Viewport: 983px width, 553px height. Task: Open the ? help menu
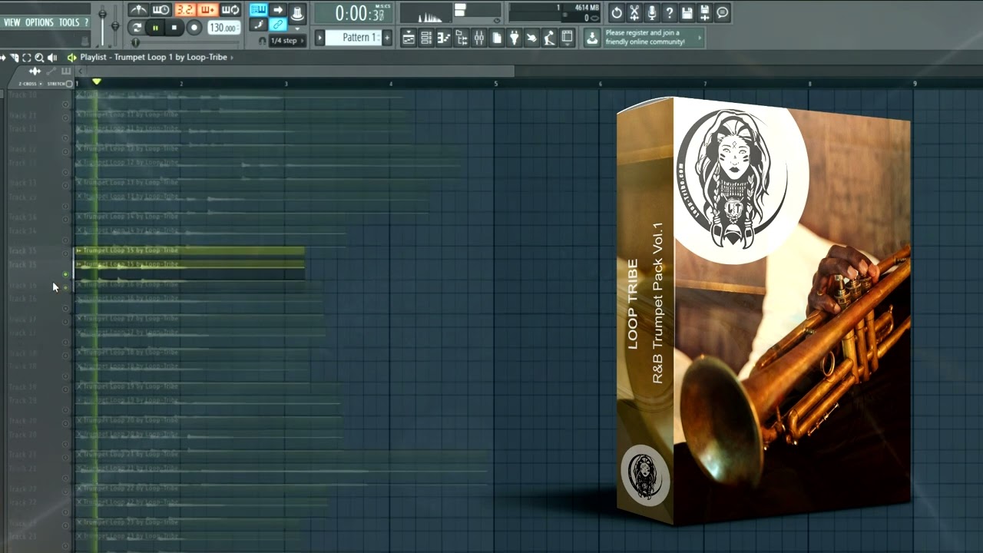[86, 22]
